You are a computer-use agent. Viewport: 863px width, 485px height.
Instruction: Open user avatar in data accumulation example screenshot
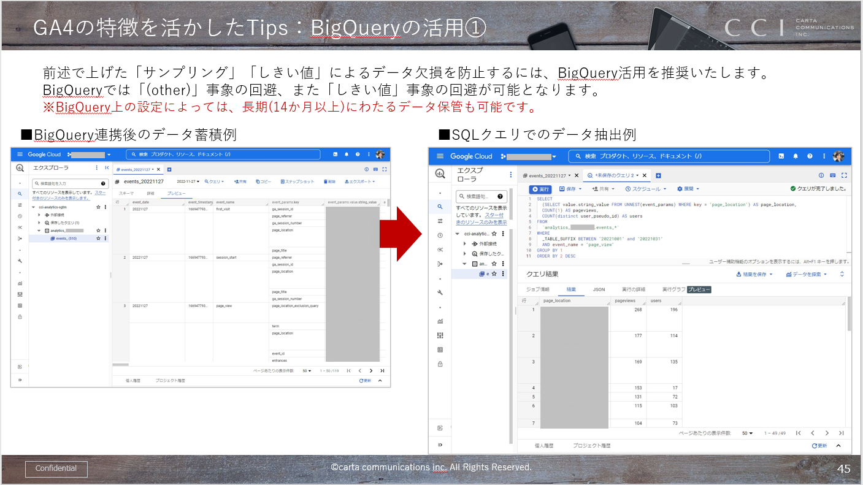[x=380, y=155]
